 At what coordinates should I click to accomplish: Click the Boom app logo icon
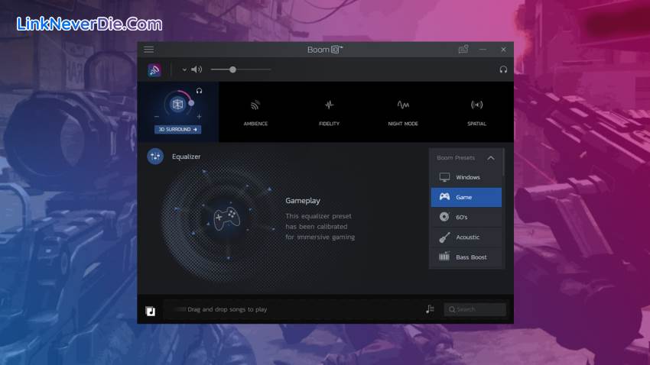[154, 69]
